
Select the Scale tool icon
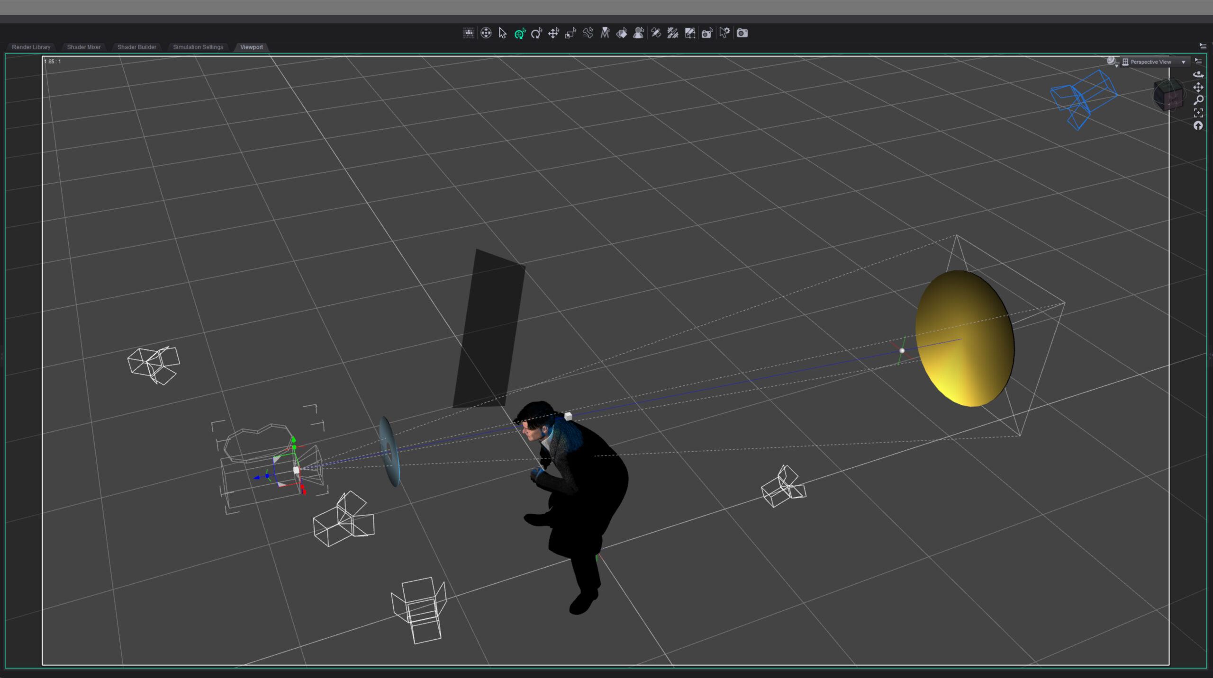pos(570,33)
